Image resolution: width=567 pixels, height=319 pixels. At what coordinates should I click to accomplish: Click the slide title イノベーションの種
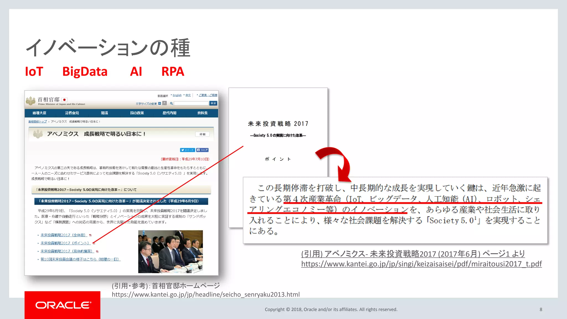108,48
